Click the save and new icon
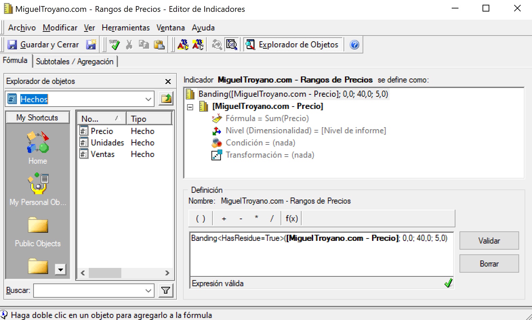532x320 pixels. click(x=91, y=45)
